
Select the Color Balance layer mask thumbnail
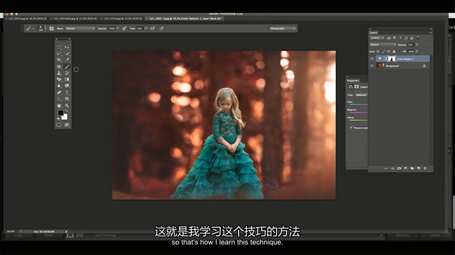click(391, 59)
